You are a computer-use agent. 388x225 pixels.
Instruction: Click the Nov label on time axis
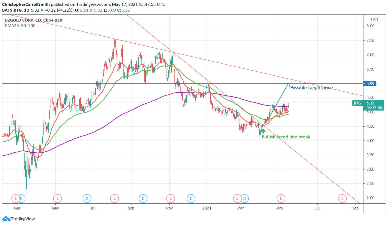tap(169, 208)
